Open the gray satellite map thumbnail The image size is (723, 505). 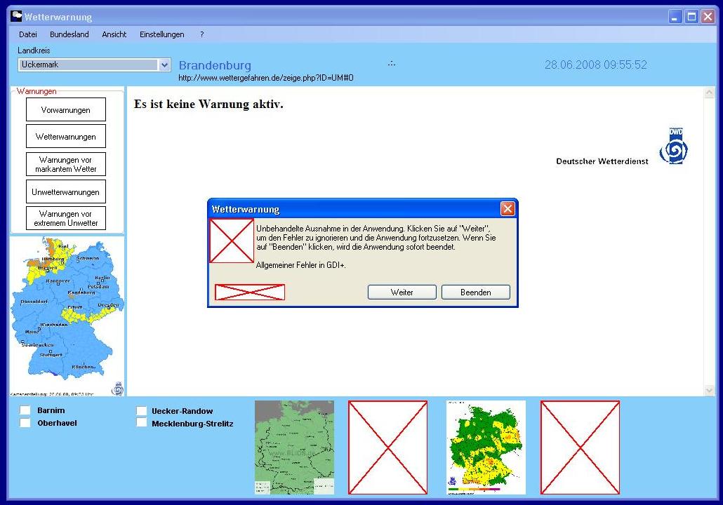pos(294,447)
